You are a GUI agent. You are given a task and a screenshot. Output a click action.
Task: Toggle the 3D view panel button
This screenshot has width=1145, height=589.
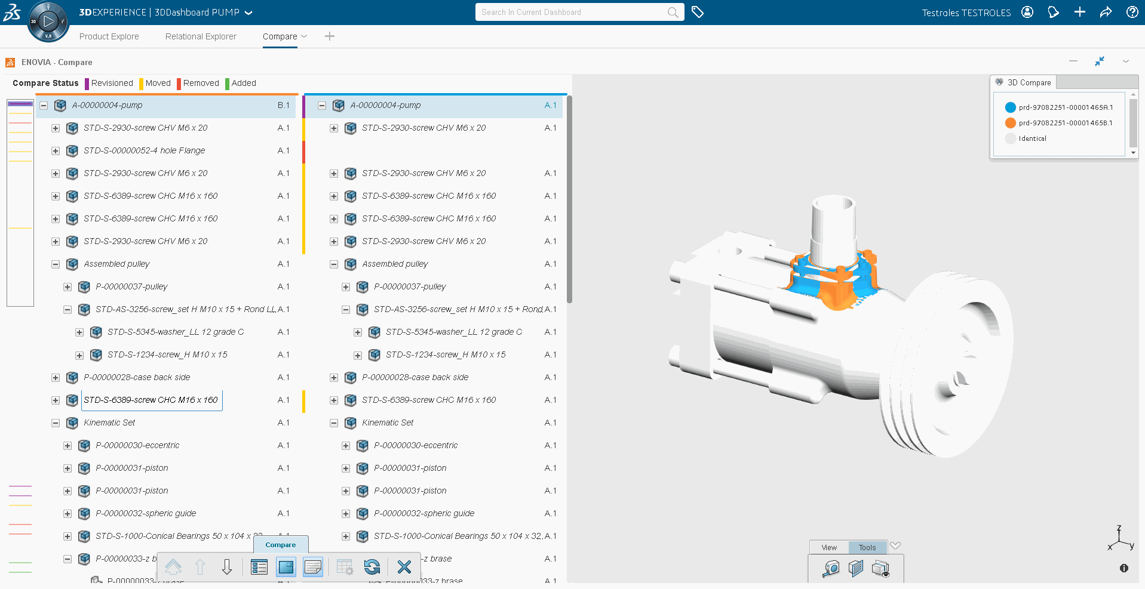(286, 567)
